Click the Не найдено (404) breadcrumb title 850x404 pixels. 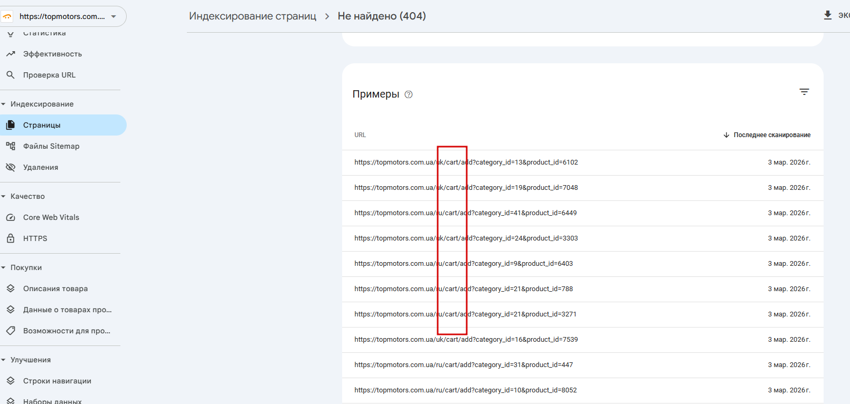tap(382, 16)
